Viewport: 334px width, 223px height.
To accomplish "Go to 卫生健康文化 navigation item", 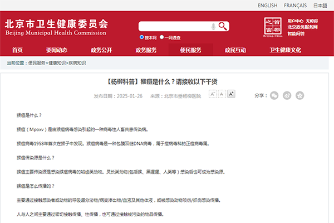I will pyautogui.click(x=285, y=50).
